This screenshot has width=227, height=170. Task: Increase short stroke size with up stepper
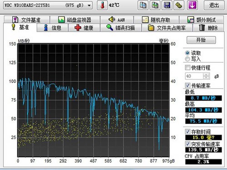pos(206,74)
